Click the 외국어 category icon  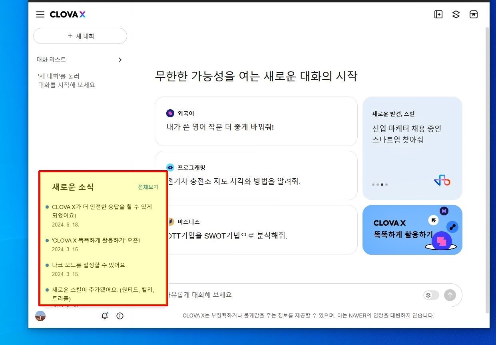click(170, 113)
